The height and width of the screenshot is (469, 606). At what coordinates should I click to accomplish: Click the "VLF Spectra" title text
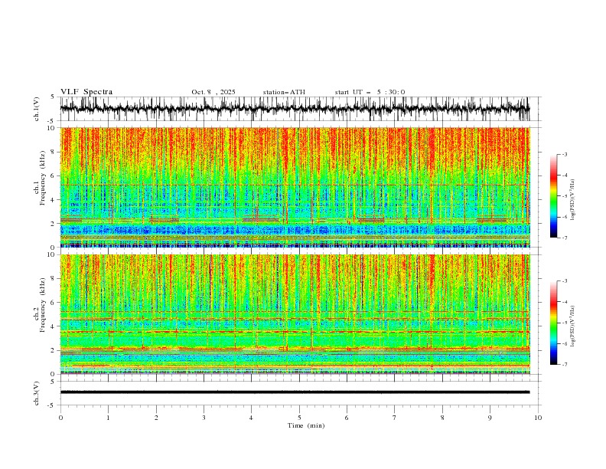coord(86,92)
